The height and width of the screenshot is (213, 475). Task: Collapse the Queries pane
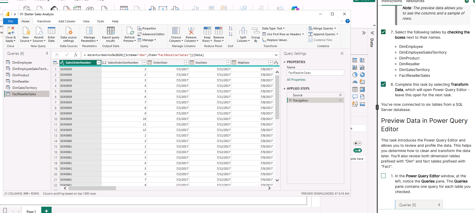pos(47,53)
